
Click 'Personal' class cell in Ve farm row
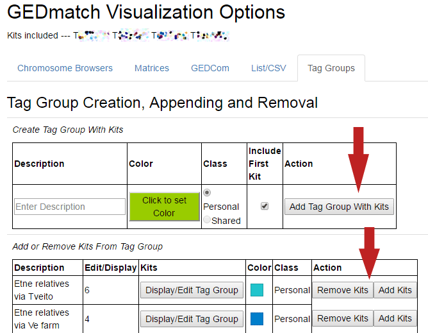(292, 319)
